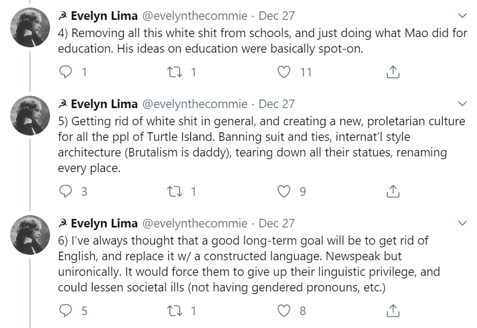Open more options chevron on tweet 4
The height and width of the screenshot is (328, 477).
[462, 16]
